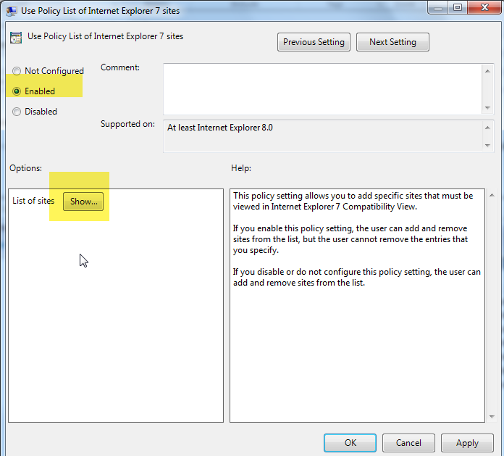The image size is (504, 456).
Task: Go to Next Setting
Action: (x=392, y=42)
